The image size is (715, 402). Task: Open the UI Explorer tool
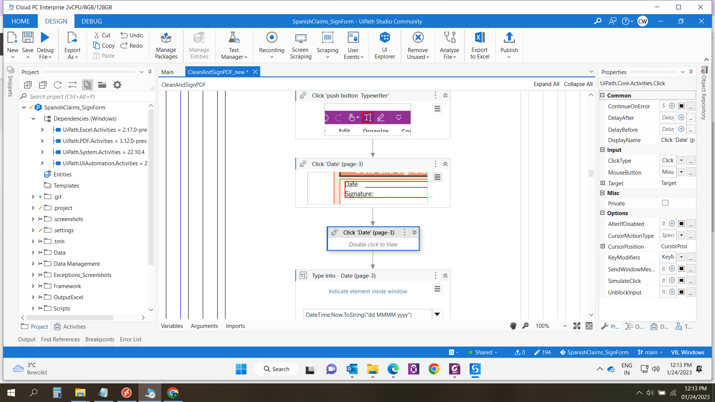[x=385, y=45]
